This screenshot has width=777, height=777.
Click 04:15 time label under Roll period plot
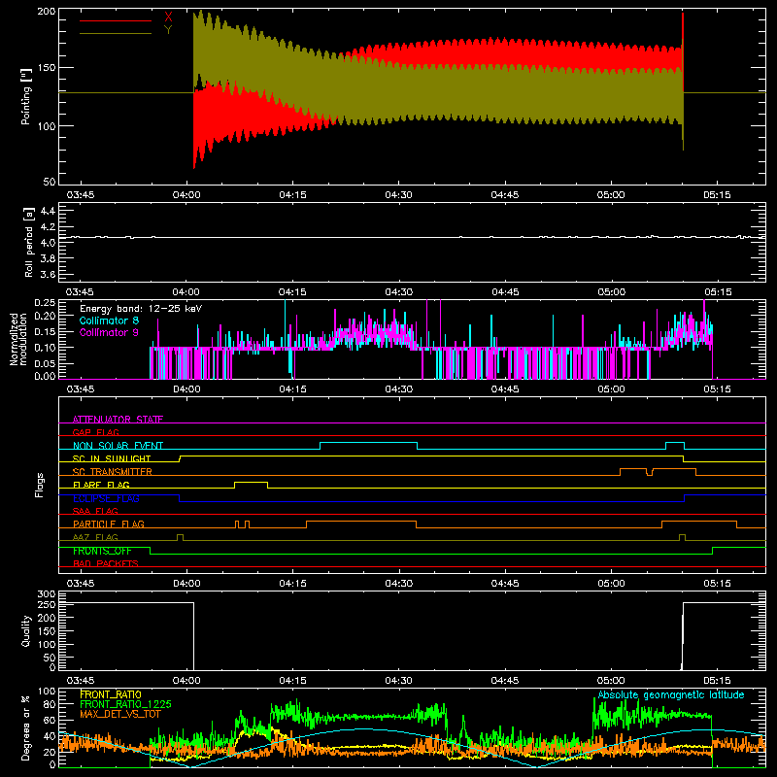[292, 292]
